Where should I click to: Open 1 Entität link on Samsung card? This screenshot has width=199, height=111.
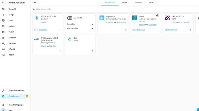click(x=53, y=46)
